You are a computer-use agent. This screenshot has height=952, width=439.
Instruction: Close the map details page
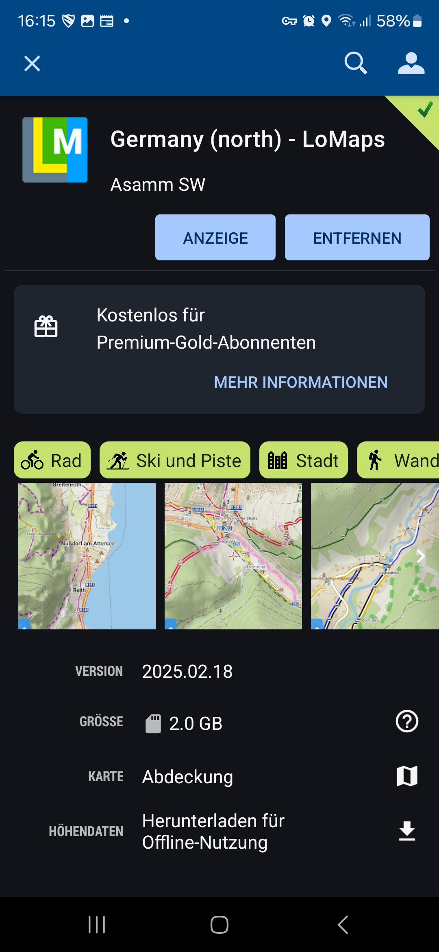click(32, 63)
